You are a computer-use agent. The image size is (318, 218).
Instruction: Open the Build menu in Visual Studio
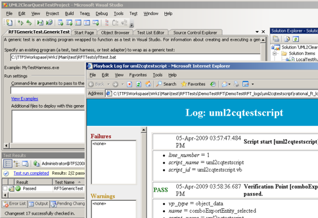click(x=69, y=13)
